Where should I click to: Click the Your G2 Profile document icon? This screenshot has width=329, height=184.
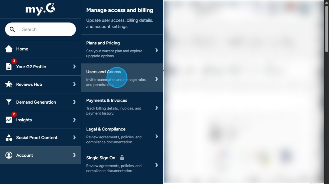point(9,67)
